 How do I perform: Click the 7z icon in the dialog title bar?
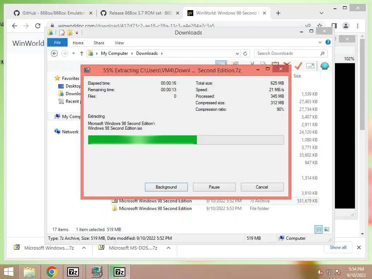(87, 70)
